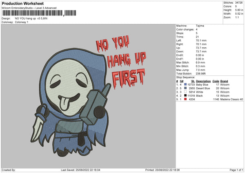Click the 'Desert Blue' description text
Image resolution: width=245 pixels, height=173 pixels.
(203, 89)
